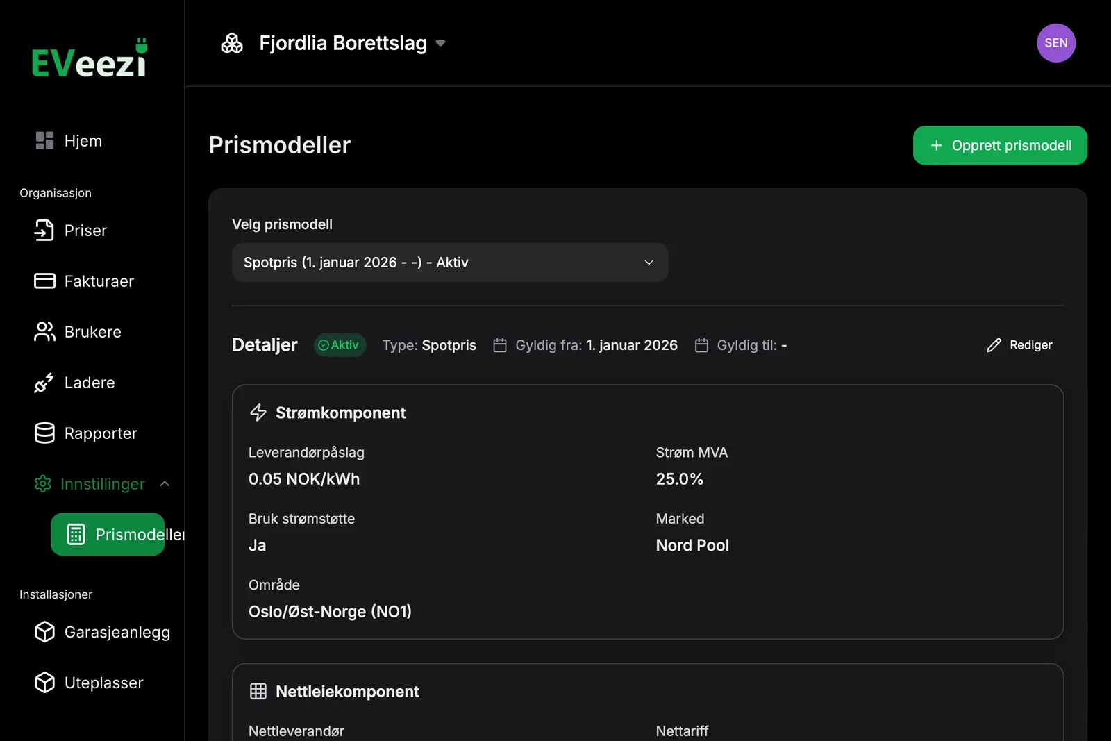The image size is (1111, 741).
Task: Click the Fakturaer card icon
Action: click(44, 281)
